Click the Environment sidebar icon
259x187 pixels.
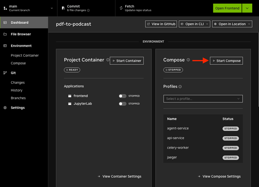5,46
